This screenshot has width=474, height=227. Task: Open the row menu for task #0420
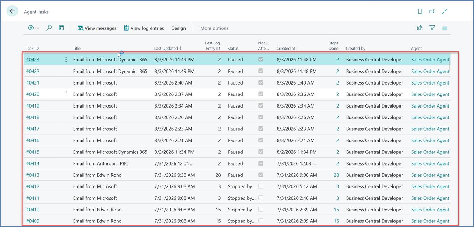(66, 94)
